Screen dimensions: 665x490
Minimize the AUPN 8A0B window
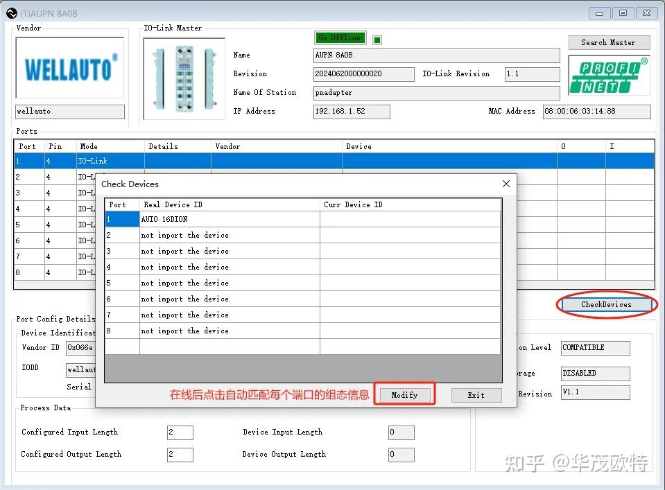600,13
